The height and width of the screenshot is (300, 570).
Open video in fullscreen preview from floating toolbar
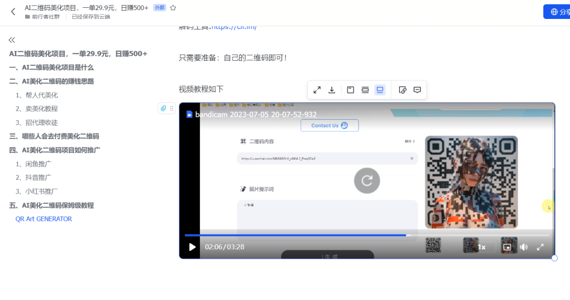[317, 90]
